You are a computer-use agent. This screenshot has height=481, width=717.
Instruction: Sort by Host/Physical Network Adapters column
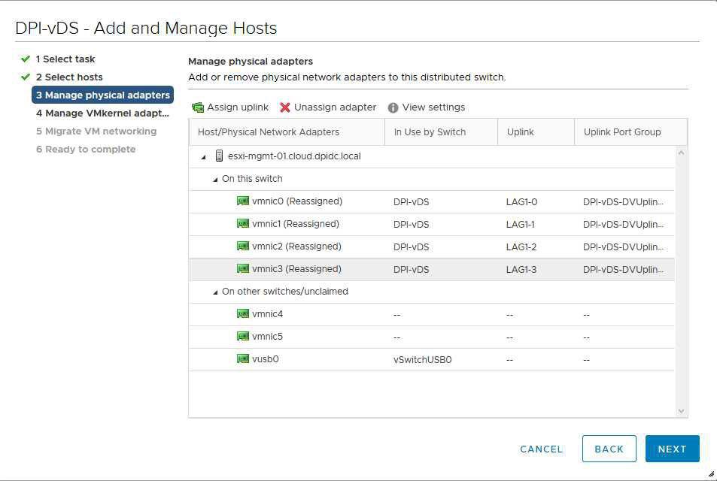coord(287,132)
